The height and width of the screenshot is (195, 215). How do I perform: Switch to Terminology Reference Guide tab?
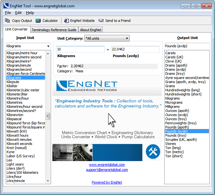click(x=54, y=30)
